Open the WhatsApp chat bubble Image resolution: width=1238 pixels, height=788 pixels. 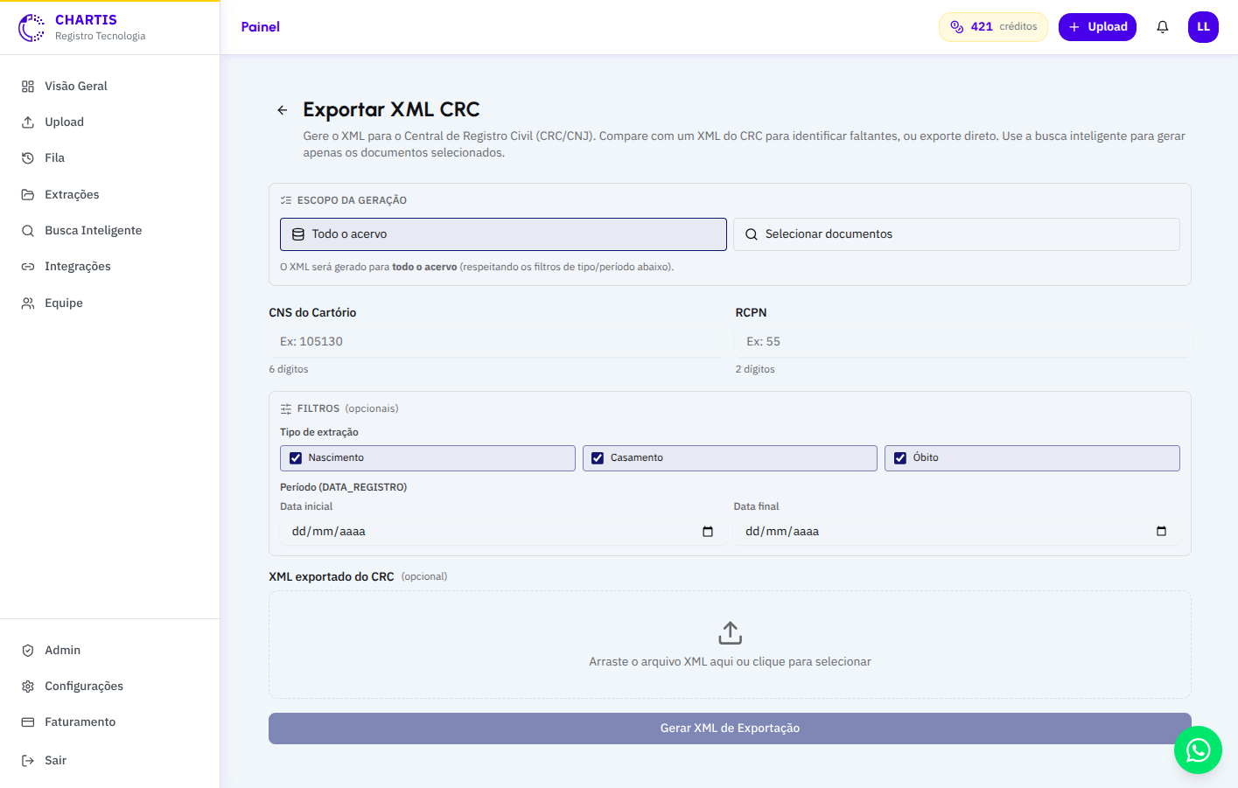click(x=1198, y=750)
